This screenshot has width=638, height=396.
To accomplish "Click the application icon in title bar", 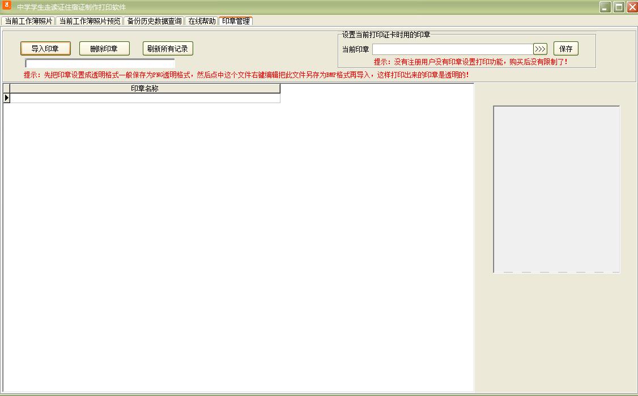I will click(6, 5).
